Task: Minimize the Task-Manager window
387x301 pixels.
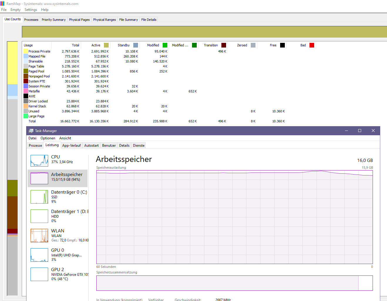Action: [346, 131]
